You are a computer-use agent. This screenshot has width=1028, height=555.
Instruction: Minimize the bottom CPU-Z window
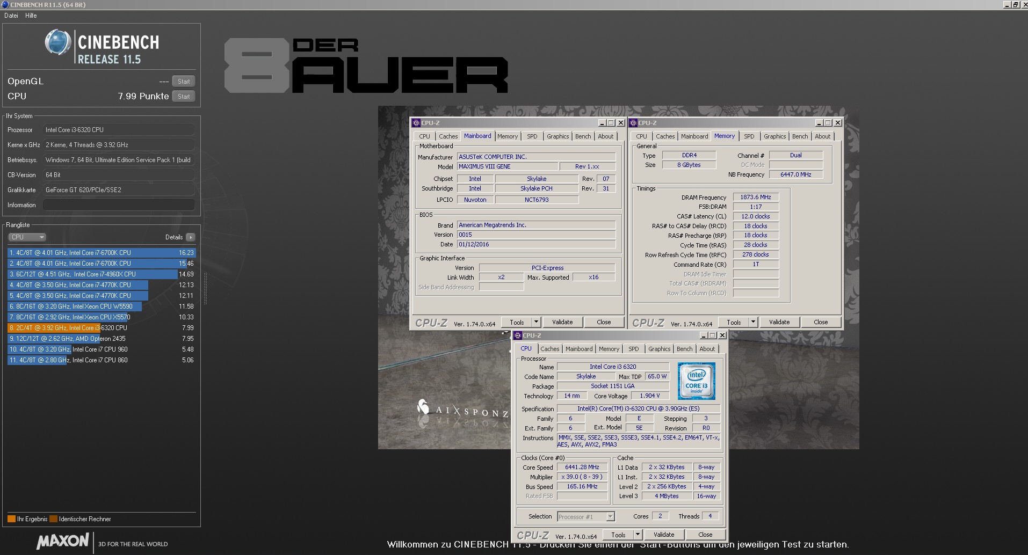click(704, 335)
